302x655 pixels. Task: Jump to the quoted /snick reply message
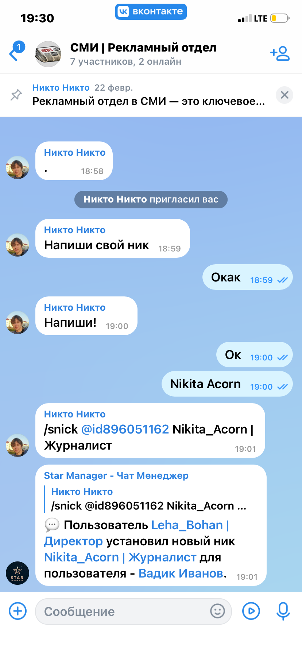pyautogui.click(x=149, y=499)
